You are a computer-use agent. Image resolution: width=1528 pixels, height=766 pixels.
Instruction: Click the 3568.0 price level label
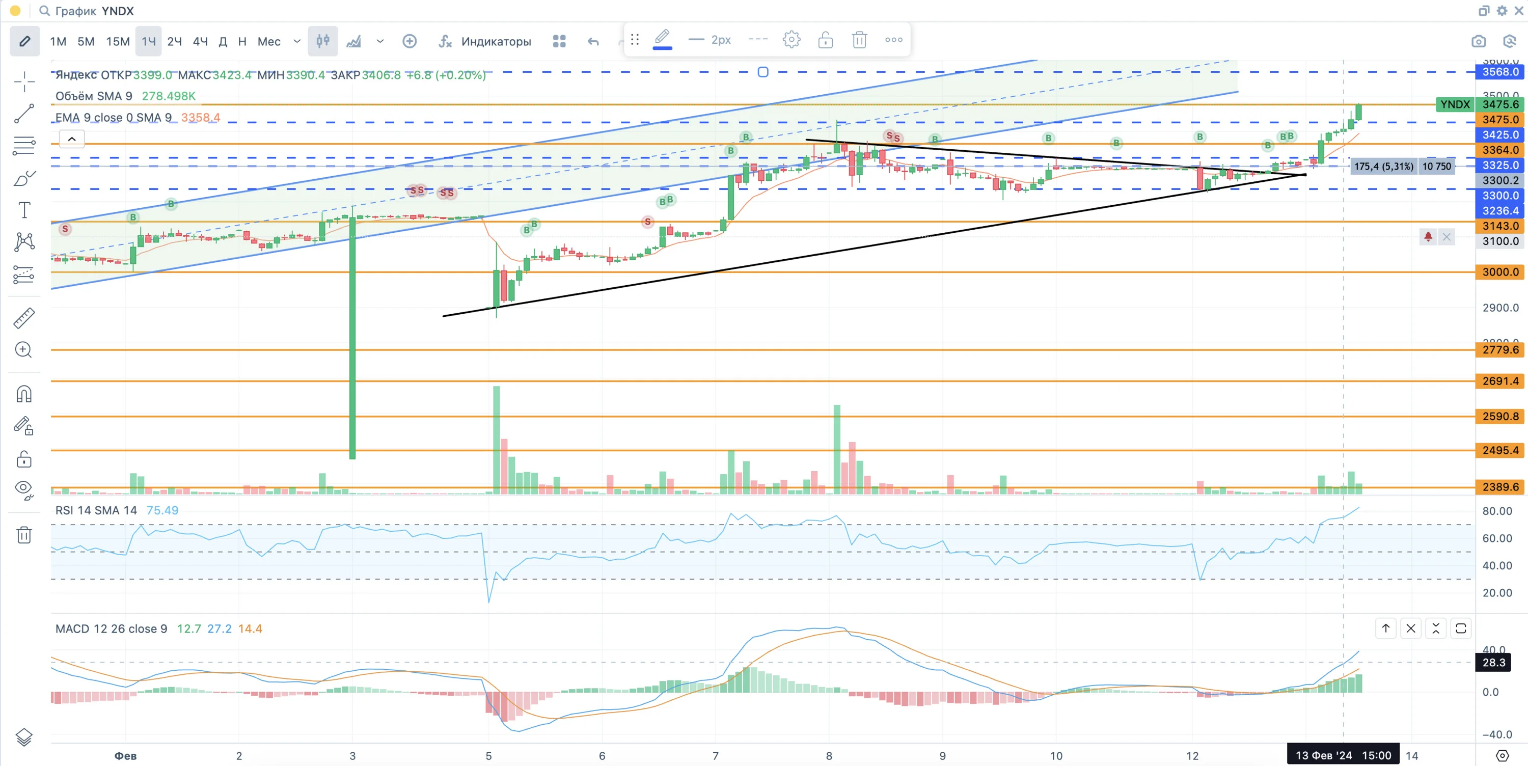pos(1500,72)
